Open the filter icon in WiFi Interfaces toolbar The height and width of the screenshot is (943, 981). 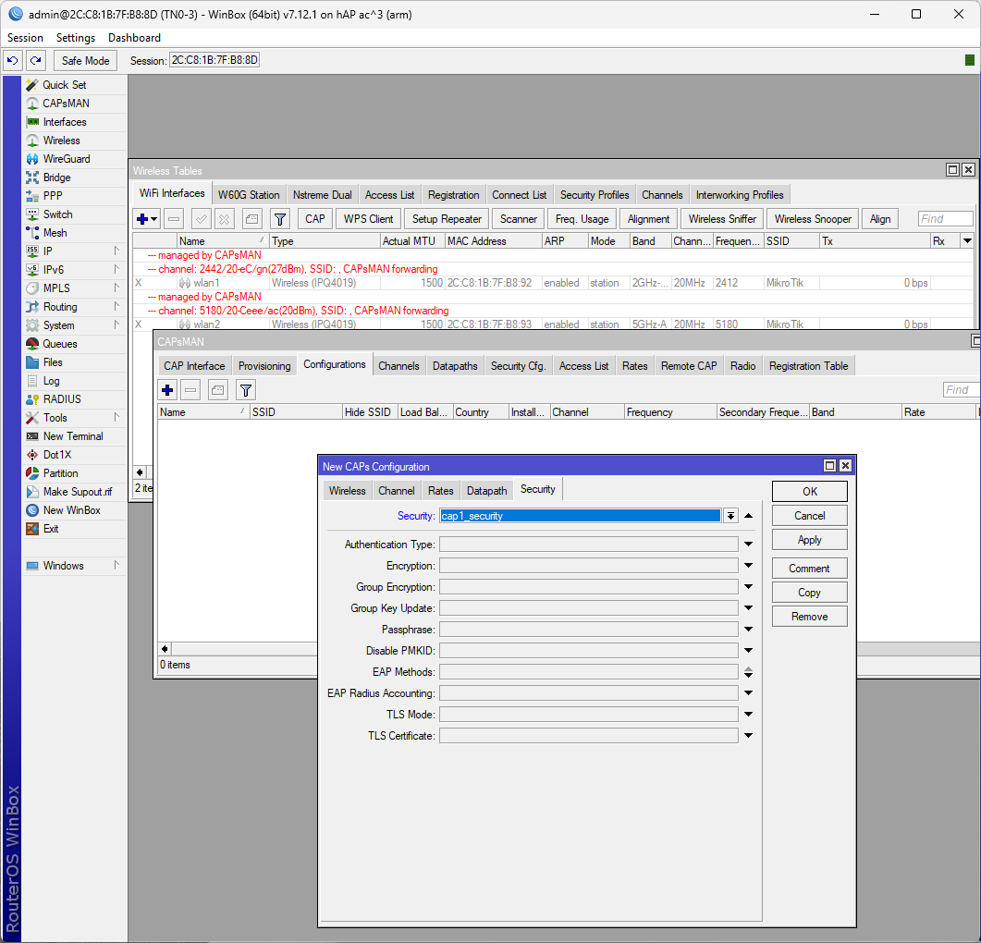click(277, 218)
